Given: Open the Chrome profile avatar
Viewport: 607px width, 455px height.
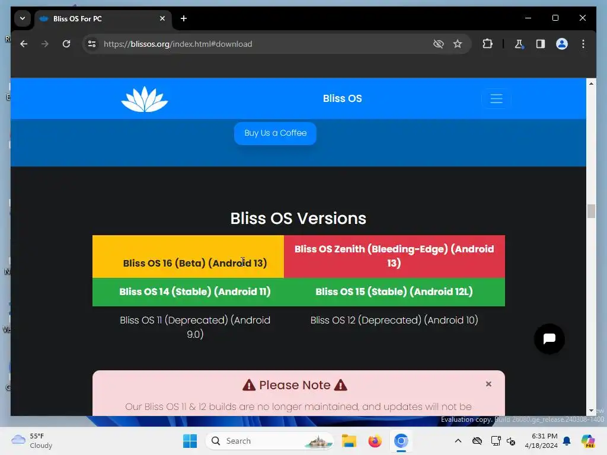Looking at the screenshot, I should 562,44.
